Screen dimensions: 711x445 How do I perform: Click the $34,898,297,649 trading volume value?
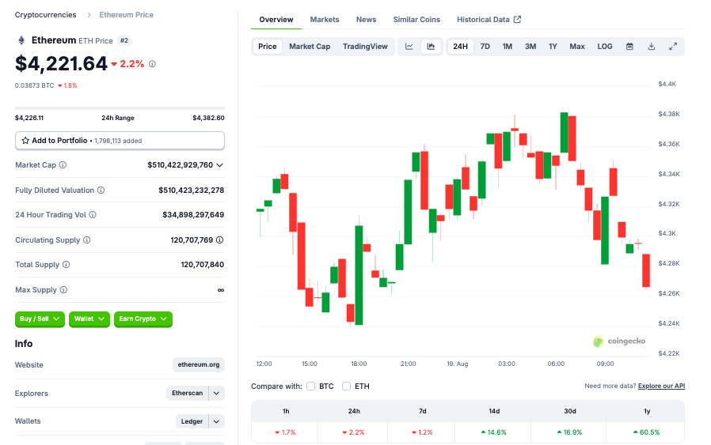(x=193, y=214)
